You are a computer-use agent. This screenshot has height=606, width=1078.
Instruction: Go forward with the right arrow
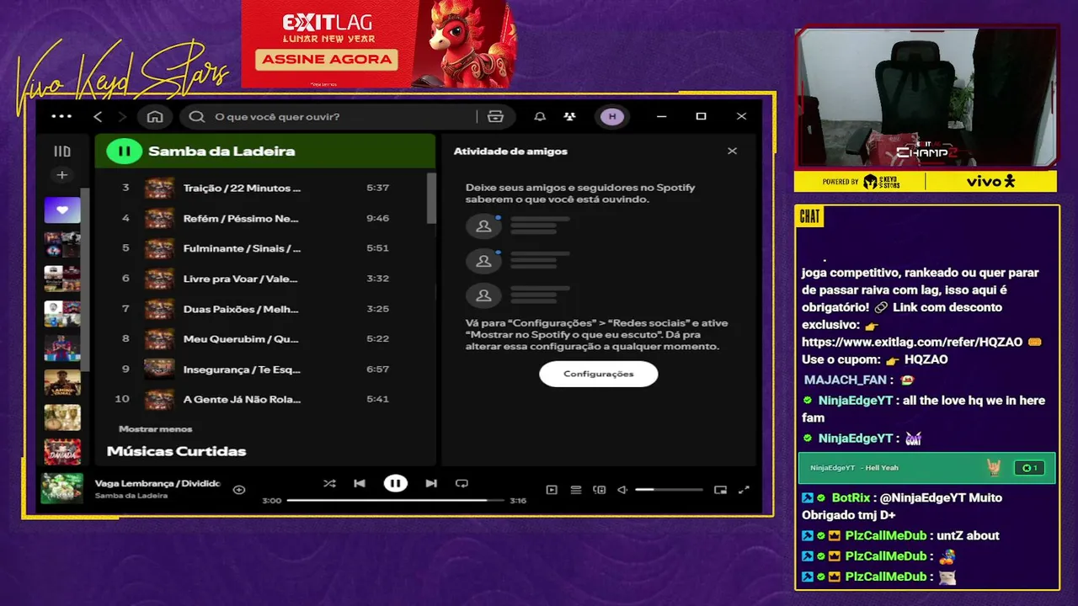[x=122, y=117]
